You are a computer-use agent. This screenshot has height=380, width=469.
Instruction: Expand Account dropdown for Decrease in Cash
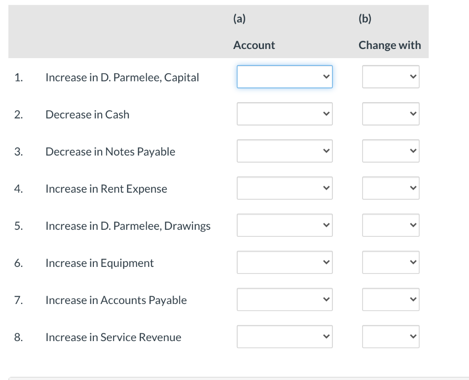tap(284, 114)
